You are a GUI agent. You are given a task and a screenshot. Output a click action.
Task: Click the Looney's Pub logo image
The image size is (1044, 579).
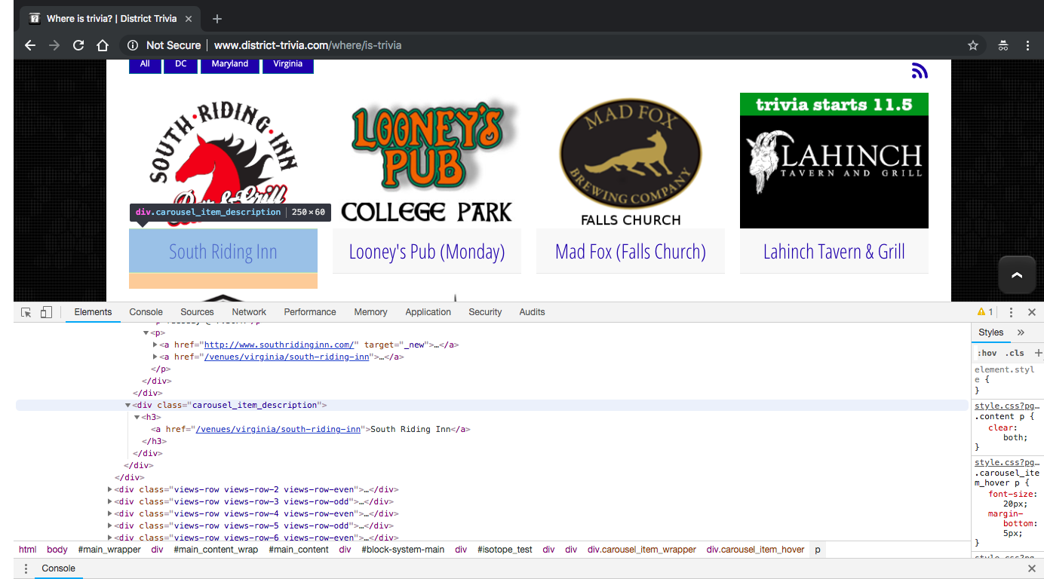[x=427, y=161]
